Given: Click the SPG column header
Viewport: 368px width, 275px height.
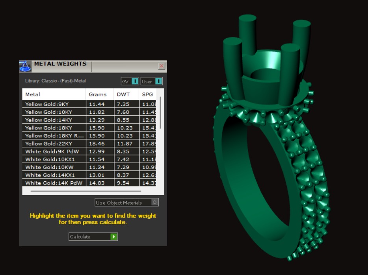Looking at the screenshot, I should 148,94.
